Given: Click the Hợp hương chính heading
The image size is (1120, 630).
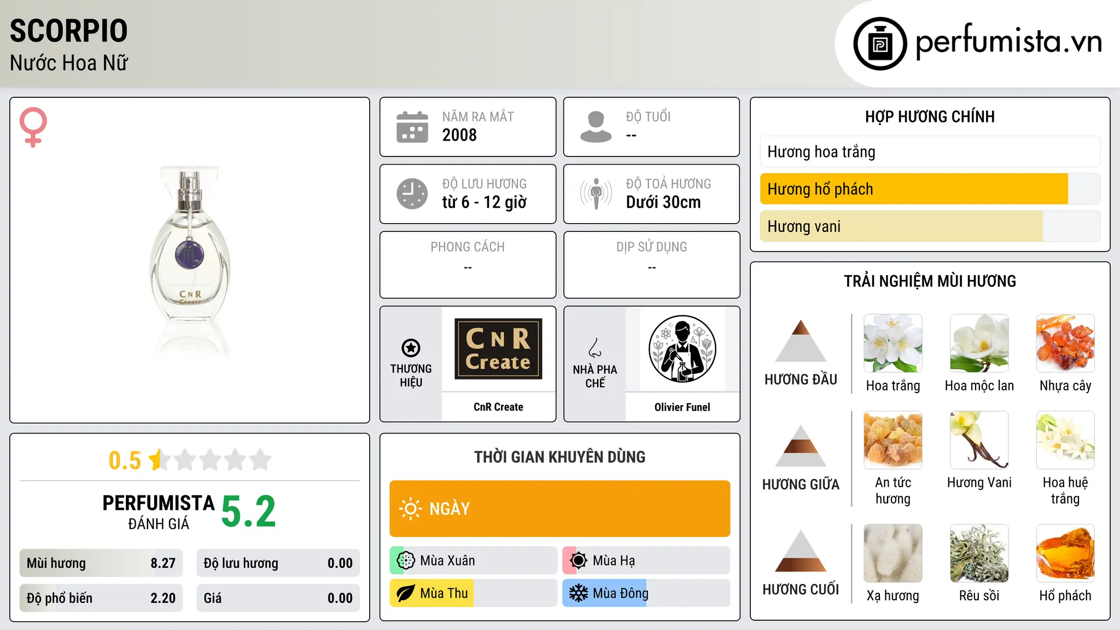Looking at the screenshot, I should pos(930,116).
